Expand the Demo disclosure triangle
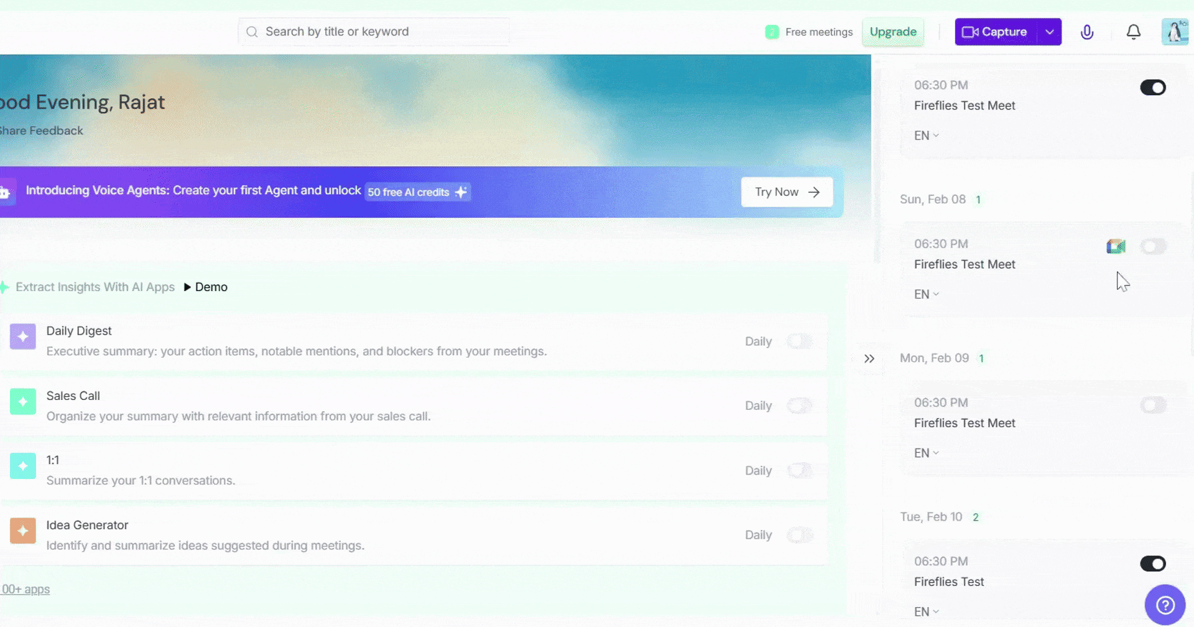This screenshot has height=627, width=1194. (x=187, y=287)
